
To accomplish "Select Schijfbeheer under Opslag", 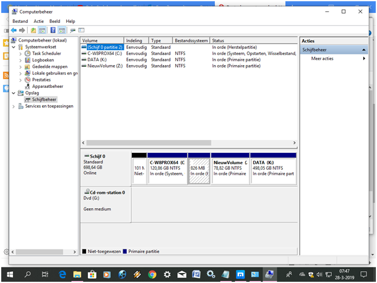I will coord(44,99).
